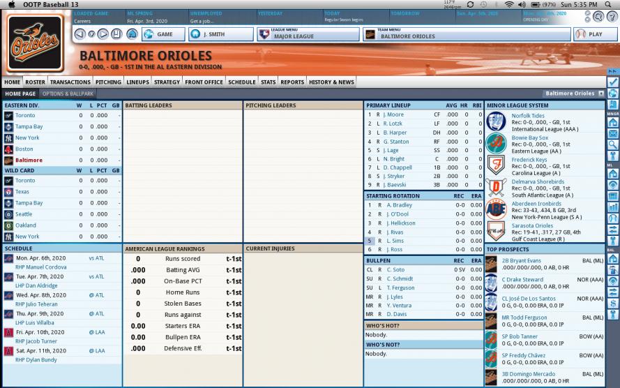Image resolution: width=620 pixels, height=388 pixels.
Task: Open the GAME menu button
Action: (x=163, y=34)
